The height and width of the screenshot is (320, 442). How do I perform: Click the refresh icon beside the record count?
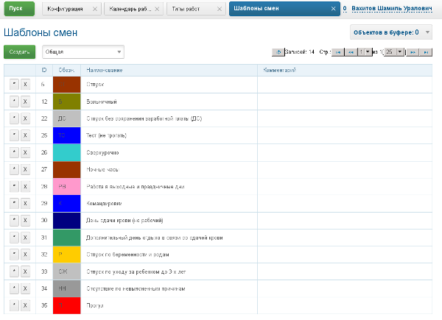pos(278,52)
